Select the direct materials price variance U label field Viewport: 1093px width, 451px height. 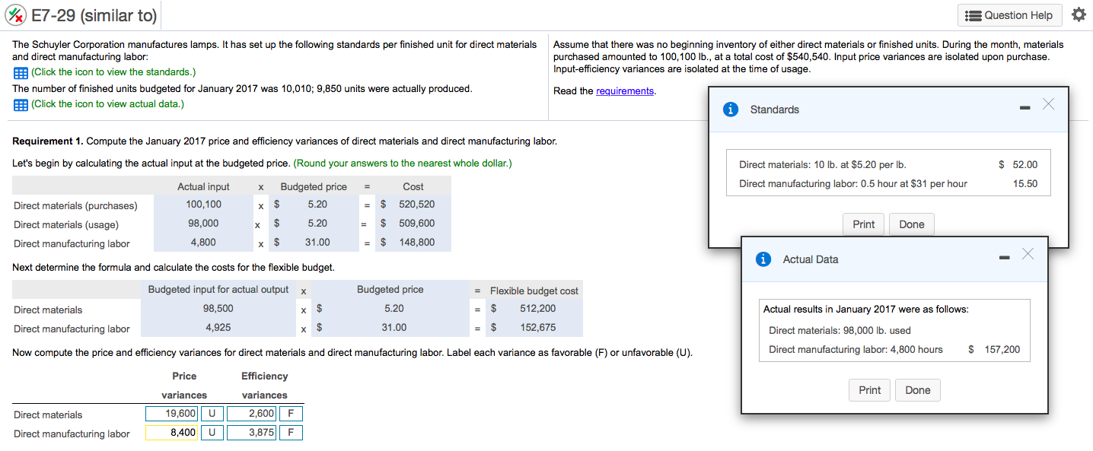[212, 414]
